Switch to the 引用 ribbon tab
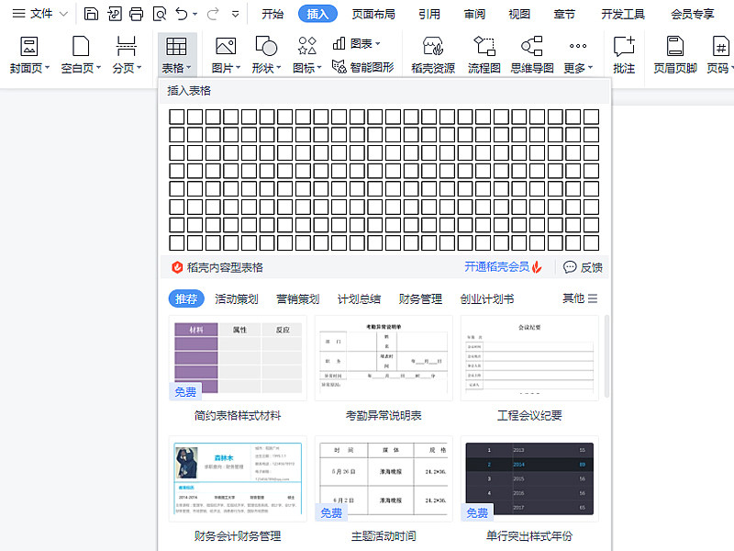Viewport: 734px width, 551px height. tap(429, 14)
